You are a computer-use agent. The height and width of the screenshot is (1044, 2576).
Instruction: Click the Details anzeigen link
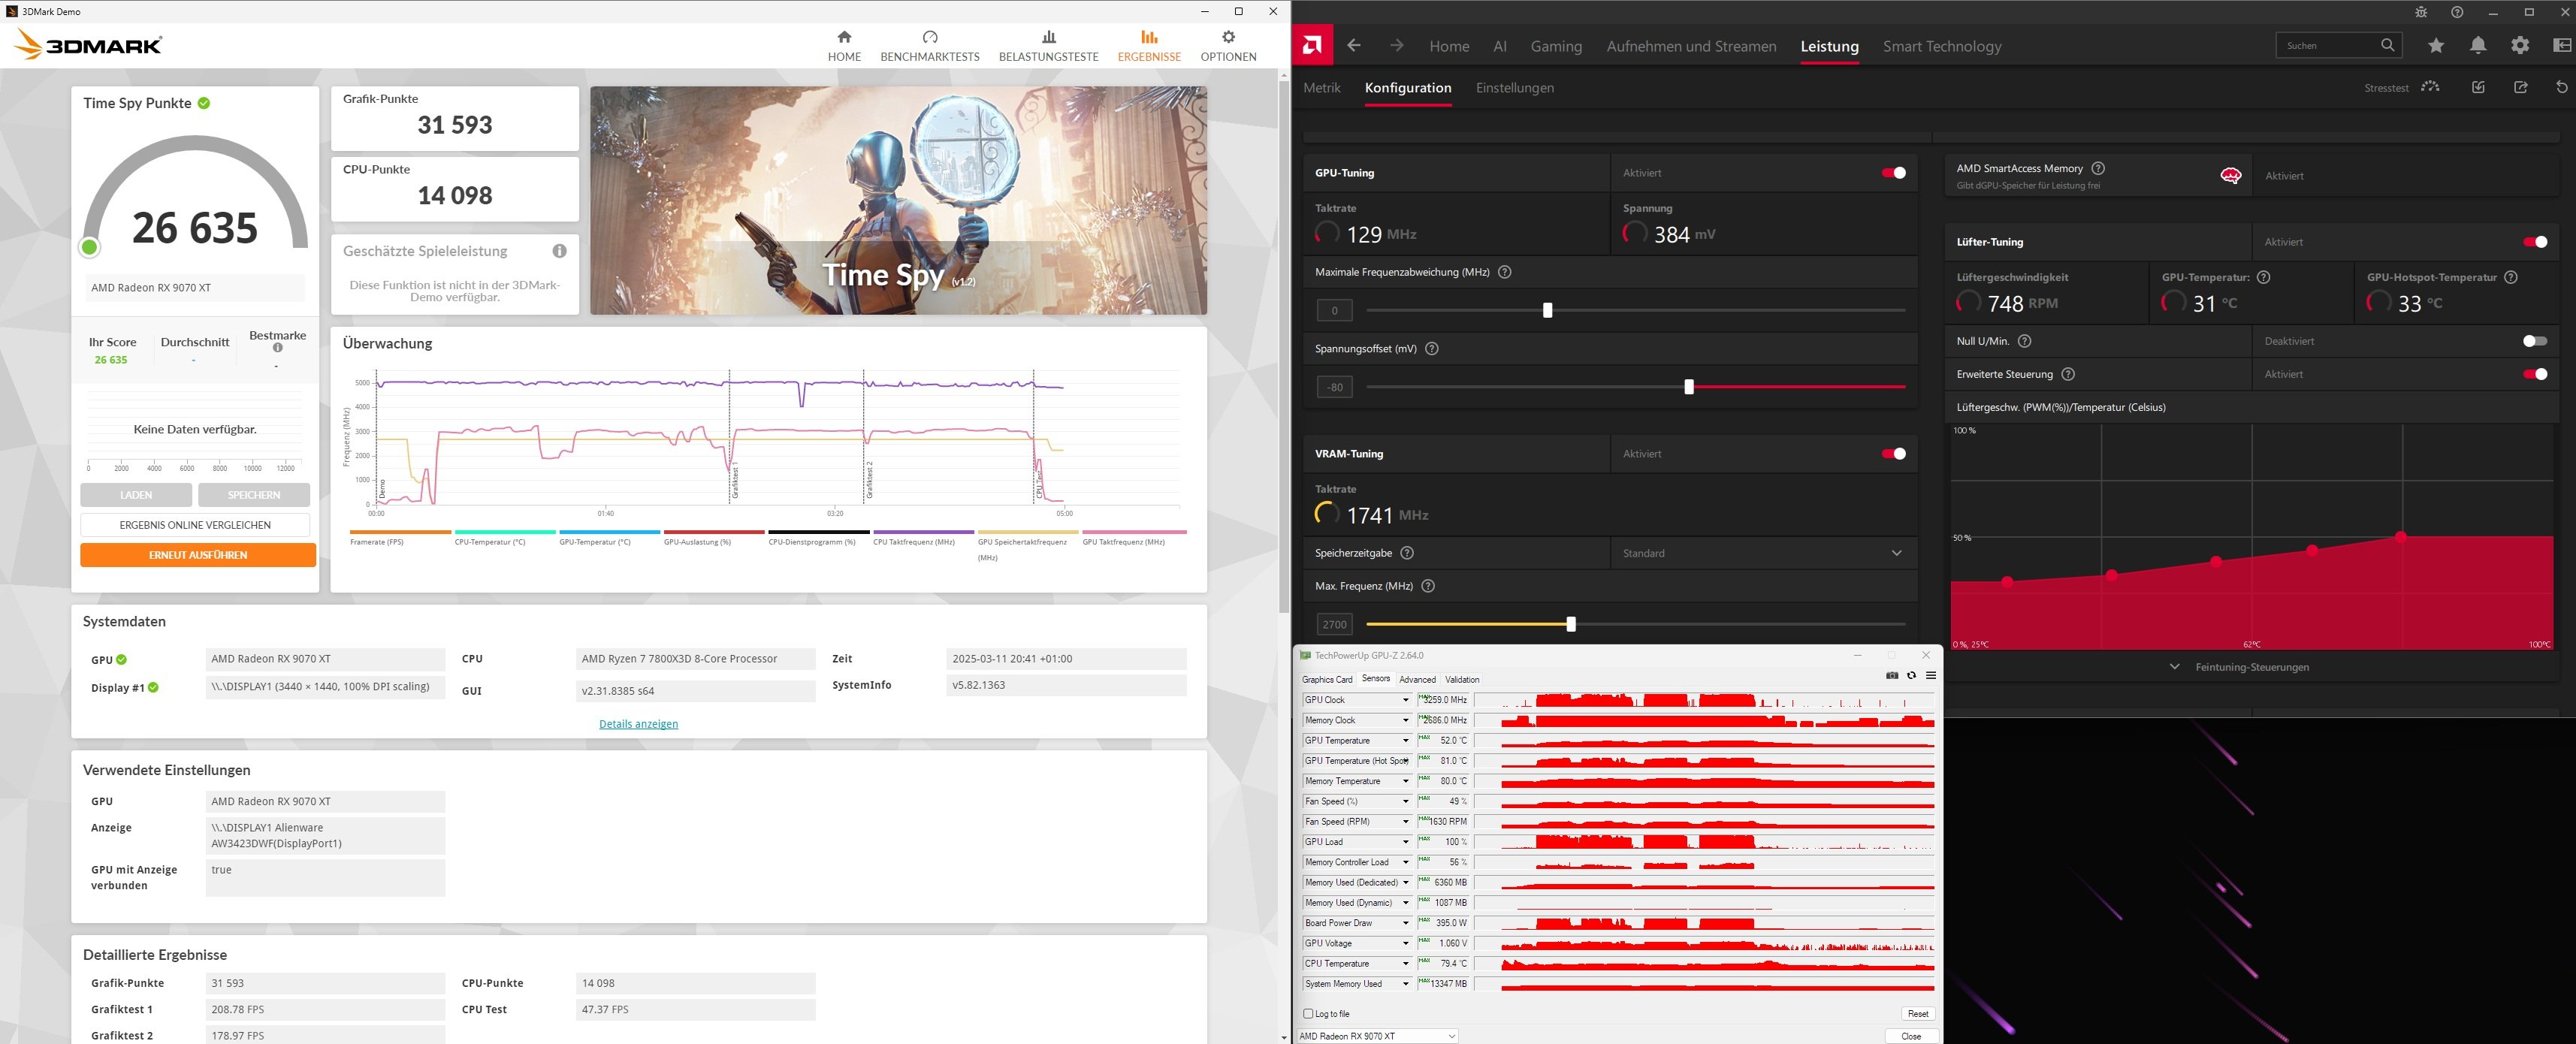click(638, 724)
